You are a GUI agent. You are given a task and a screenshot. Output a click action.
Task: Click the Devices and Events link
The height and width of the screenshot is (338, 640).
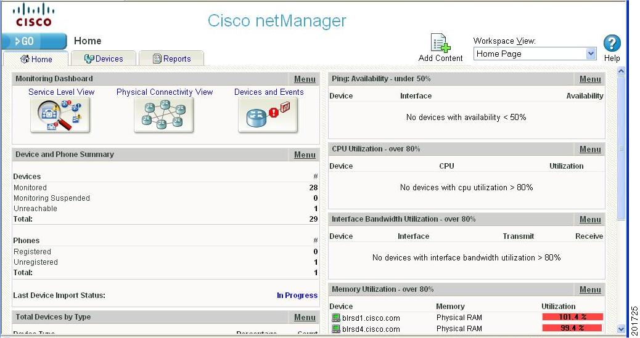pos(269,92)
